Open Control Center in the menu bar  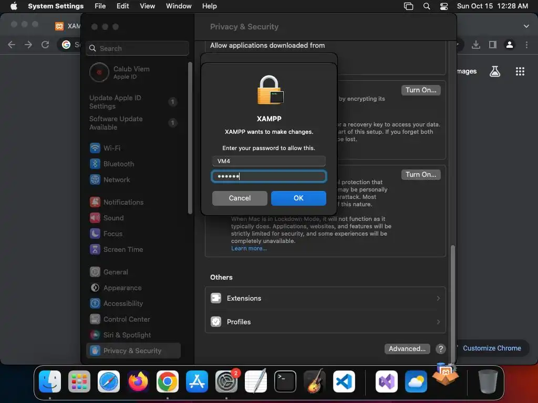[444, 6]
